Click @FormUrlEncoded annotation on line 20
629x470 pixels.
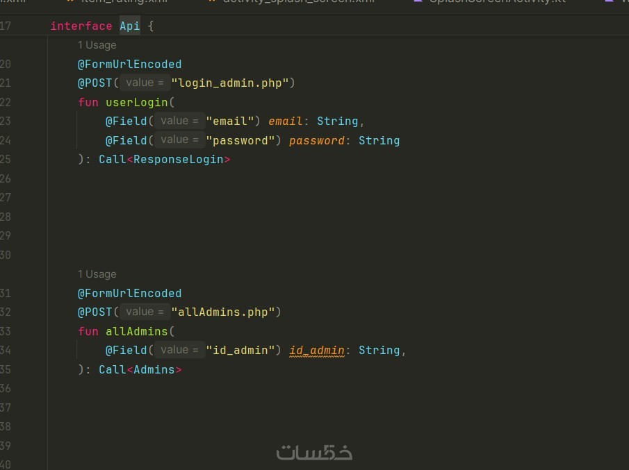click(x=129, y=64)
